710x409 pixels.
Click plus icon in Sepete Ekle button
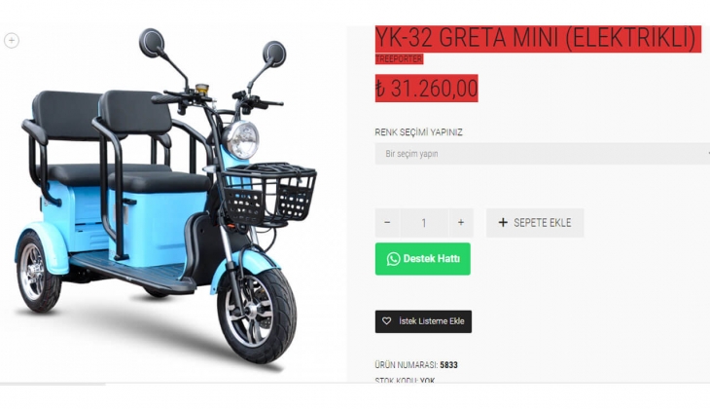pos(503,223)
